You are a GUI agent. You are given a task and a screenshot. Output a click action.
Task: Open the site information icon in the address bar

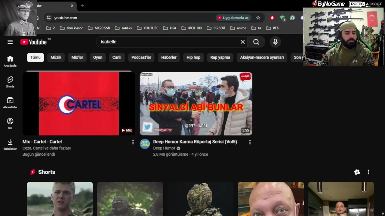(49, 18)
